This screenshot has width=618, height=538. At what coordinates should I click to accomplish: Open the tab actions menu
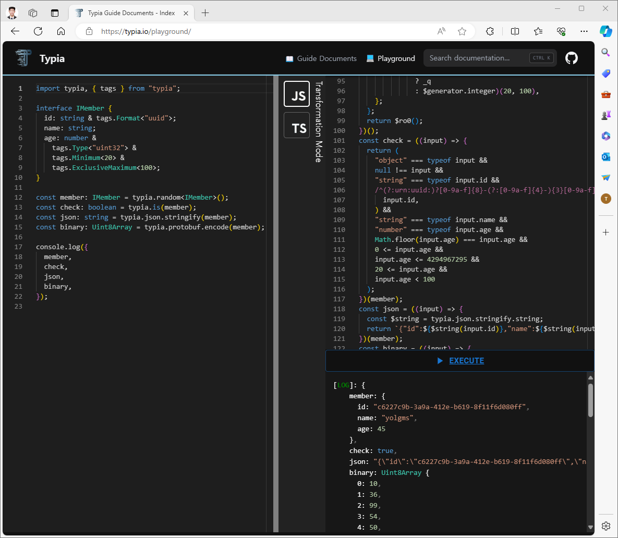55,13
